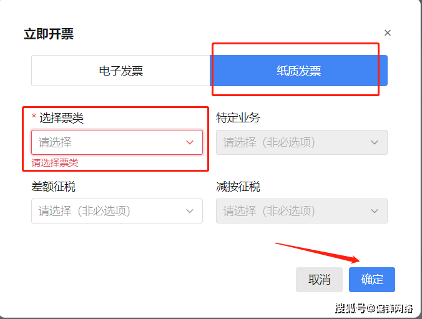Select the 纸质发票 tab
This screenshot has height=319, width=422.
point(299,71)
